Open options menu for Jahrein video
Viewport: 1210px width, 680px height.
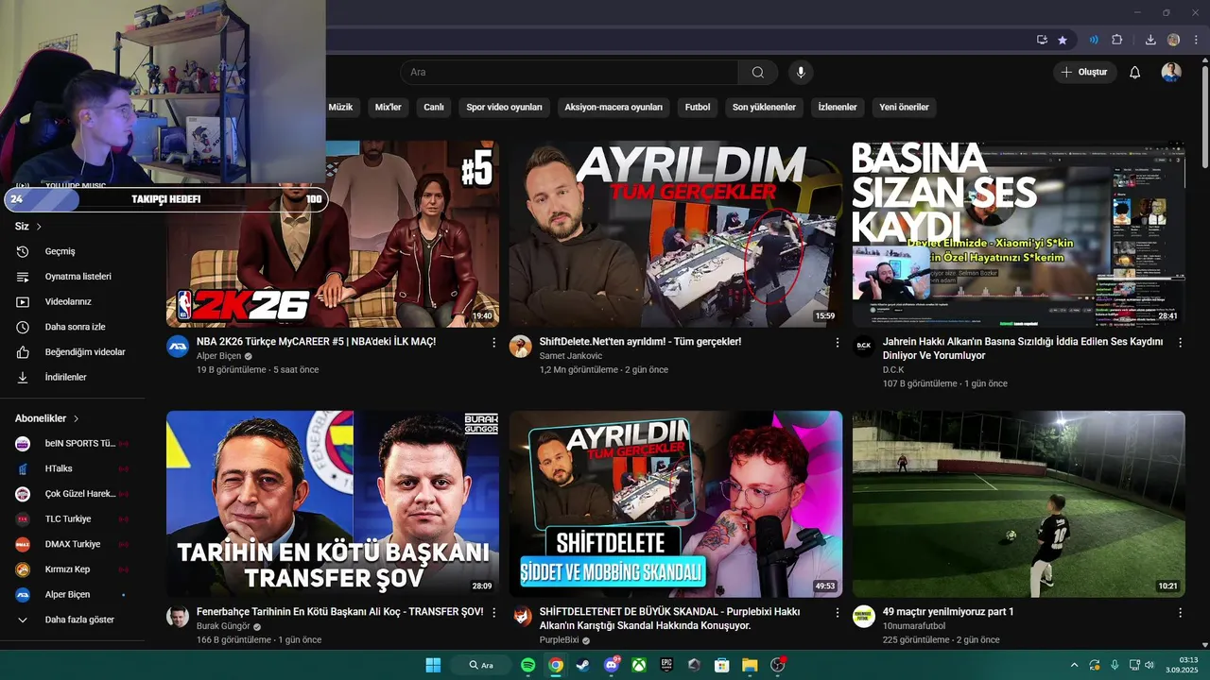[1180, 343]
